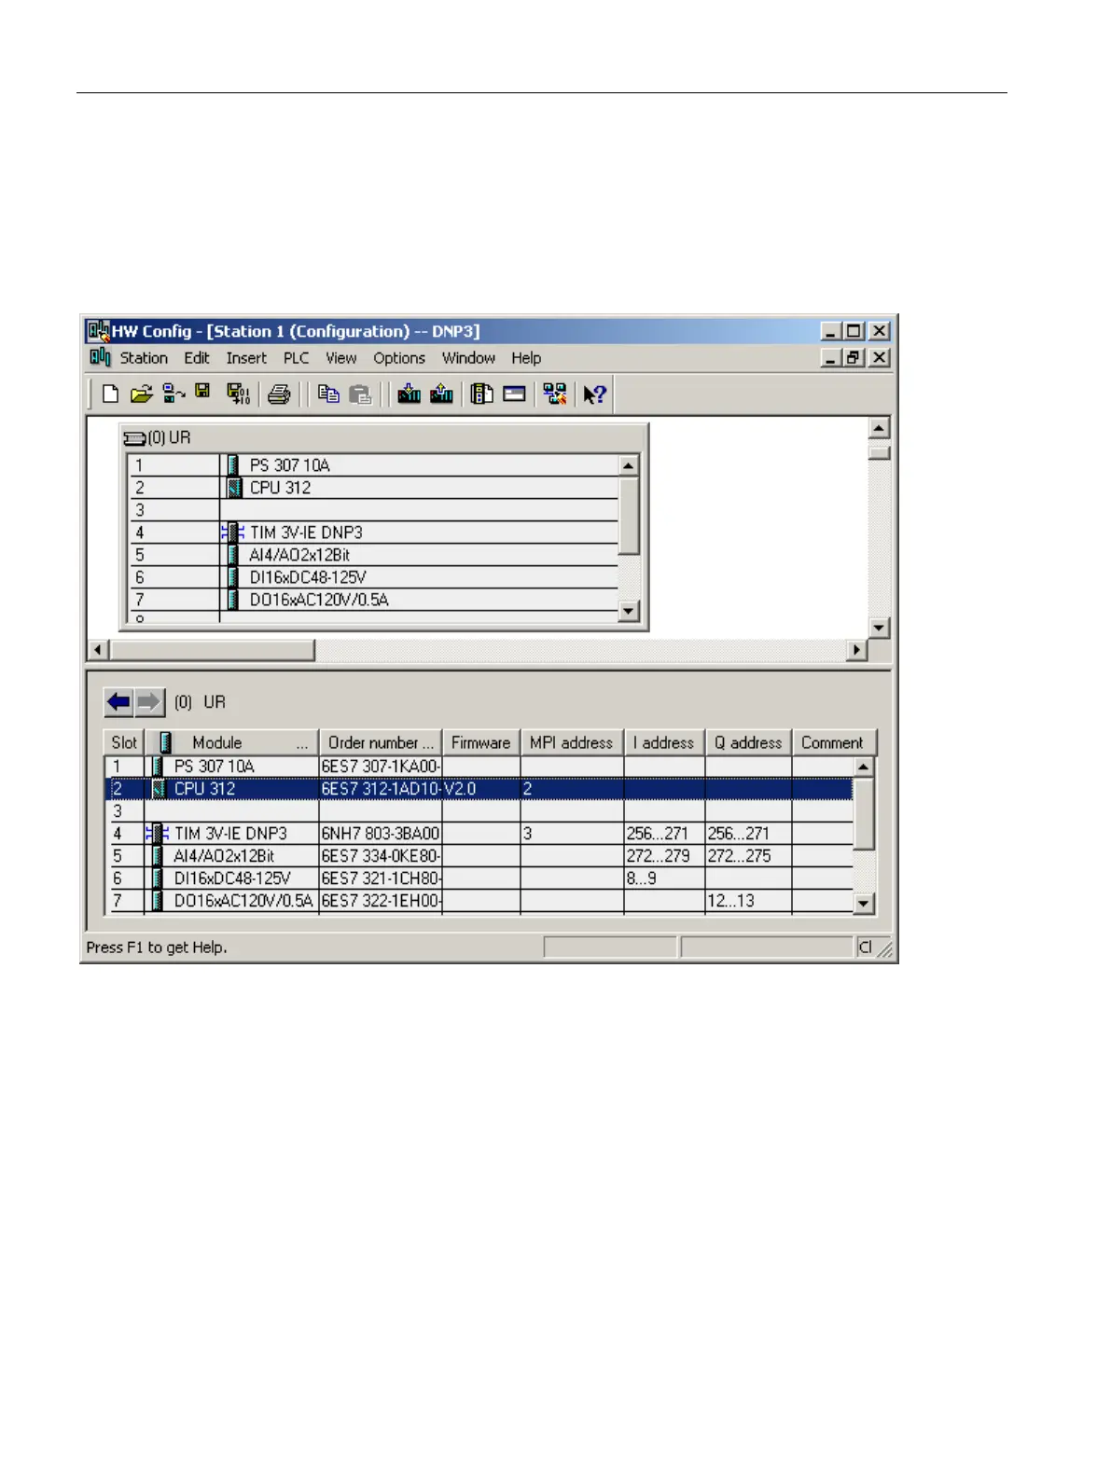
Task: Click detail table scroll up arrow
Action: click(864, 767)
